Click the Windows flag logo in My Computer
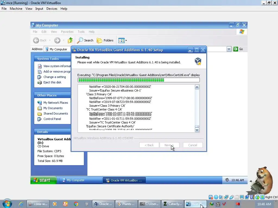The height and width of the screenshot is (208, 278). [x=242, y=32]
